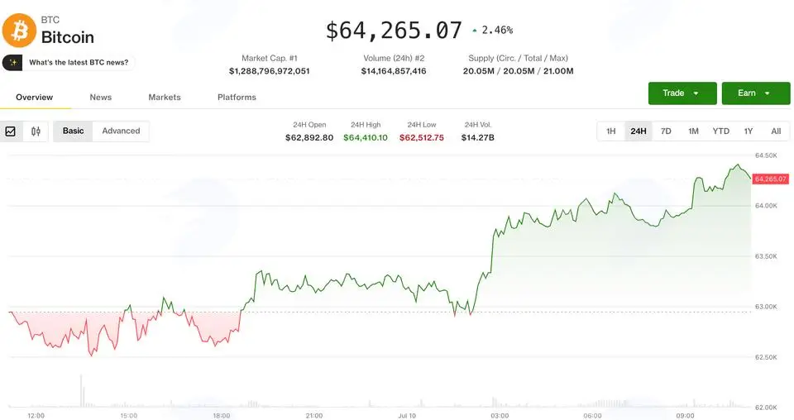Toggle chart mode to Basic
794x420 pixels.
tap(73, 131)
